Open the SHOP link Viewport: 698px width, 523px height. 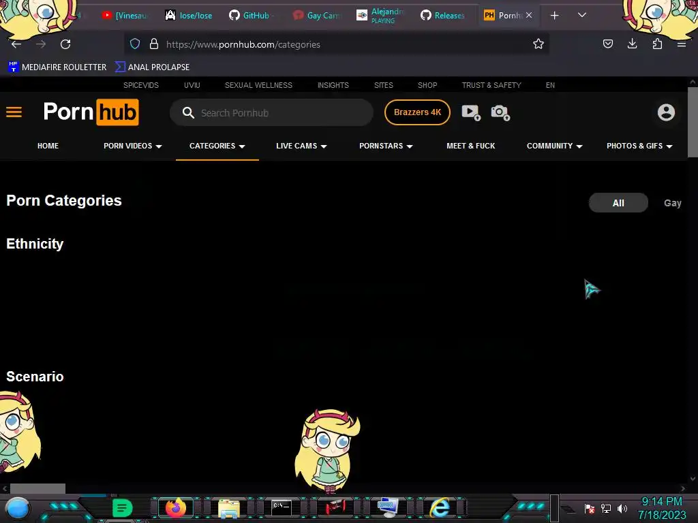[427, 85]
